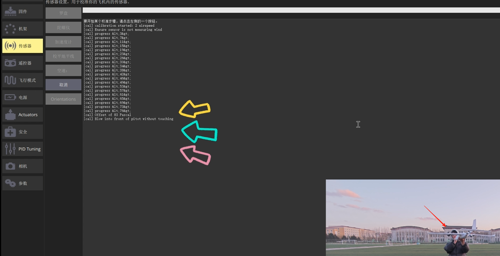Open the PID Tuning page

tap(23, 149)
